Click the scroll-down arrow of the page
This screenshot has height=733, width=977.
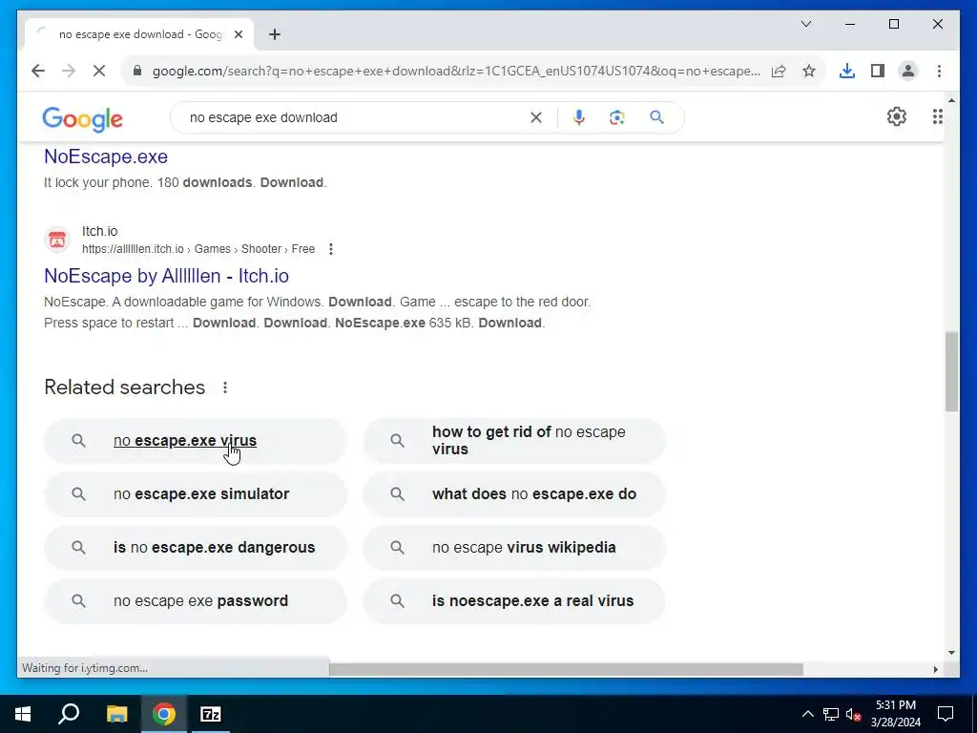pyautogui.click(x=951, y=653)
